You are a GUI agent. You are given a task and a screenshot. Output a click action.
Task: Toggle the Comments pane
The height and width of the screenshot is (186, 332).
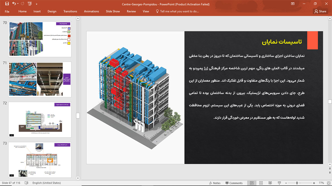tap(234, 183)
